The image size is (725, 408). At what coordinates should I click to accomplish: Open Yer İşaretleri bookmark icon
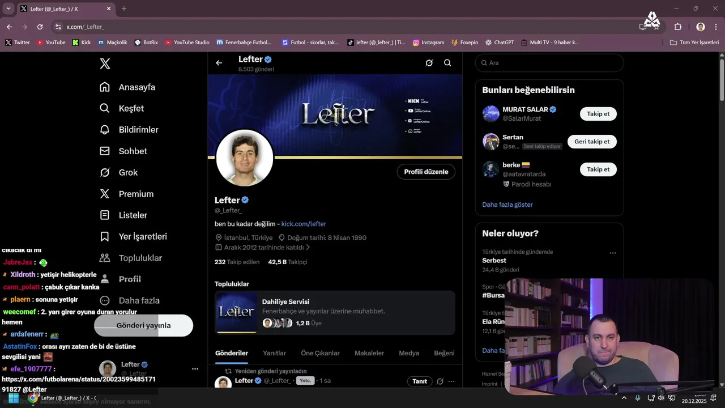(105, 236)
